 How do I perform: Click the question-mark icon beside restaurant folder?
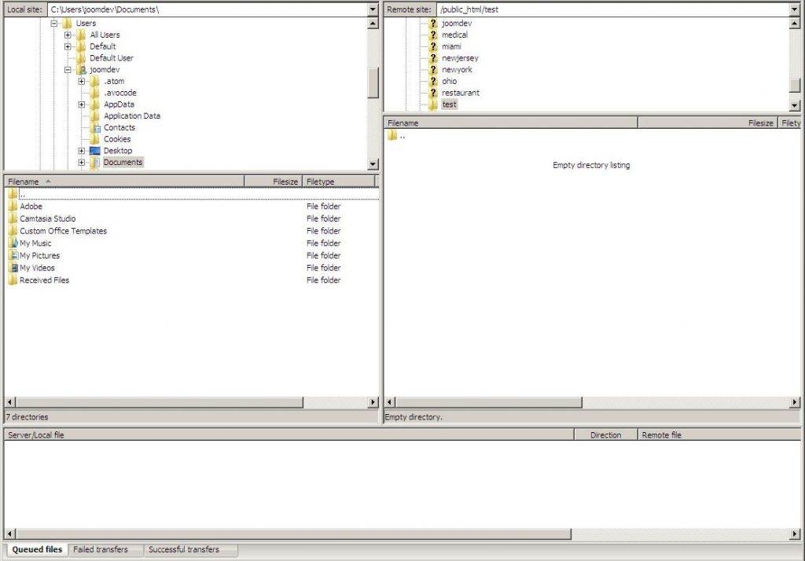tap(432, 93)
